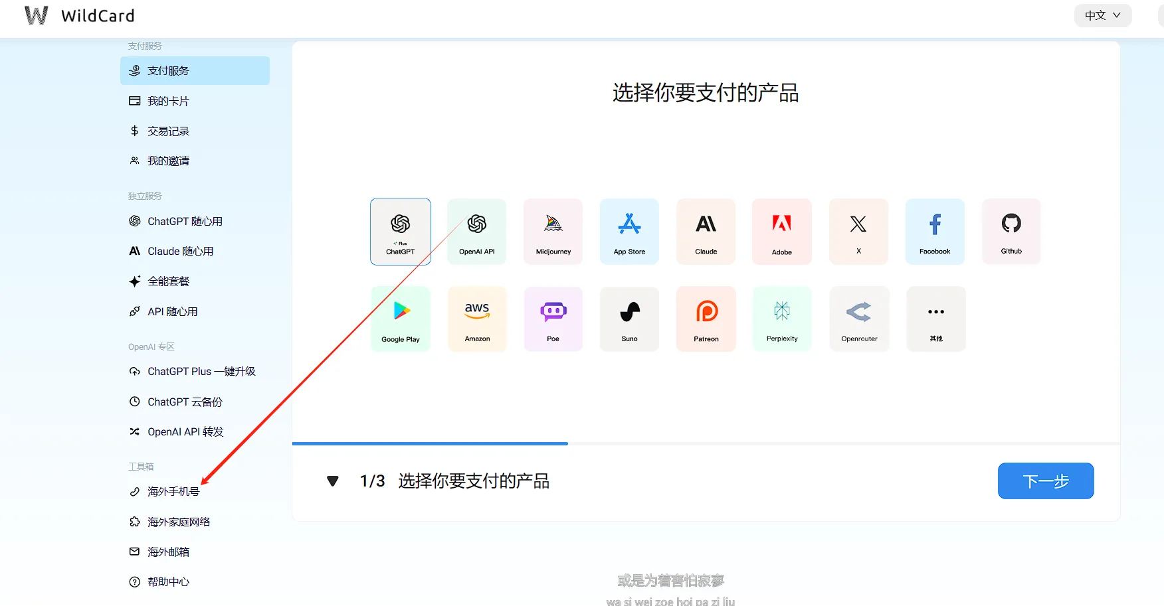This screenshot has height=606, width=1164.
Task: Open the 中文 language dropdown
Action: pyautogui.click(x=1103, y=15)
